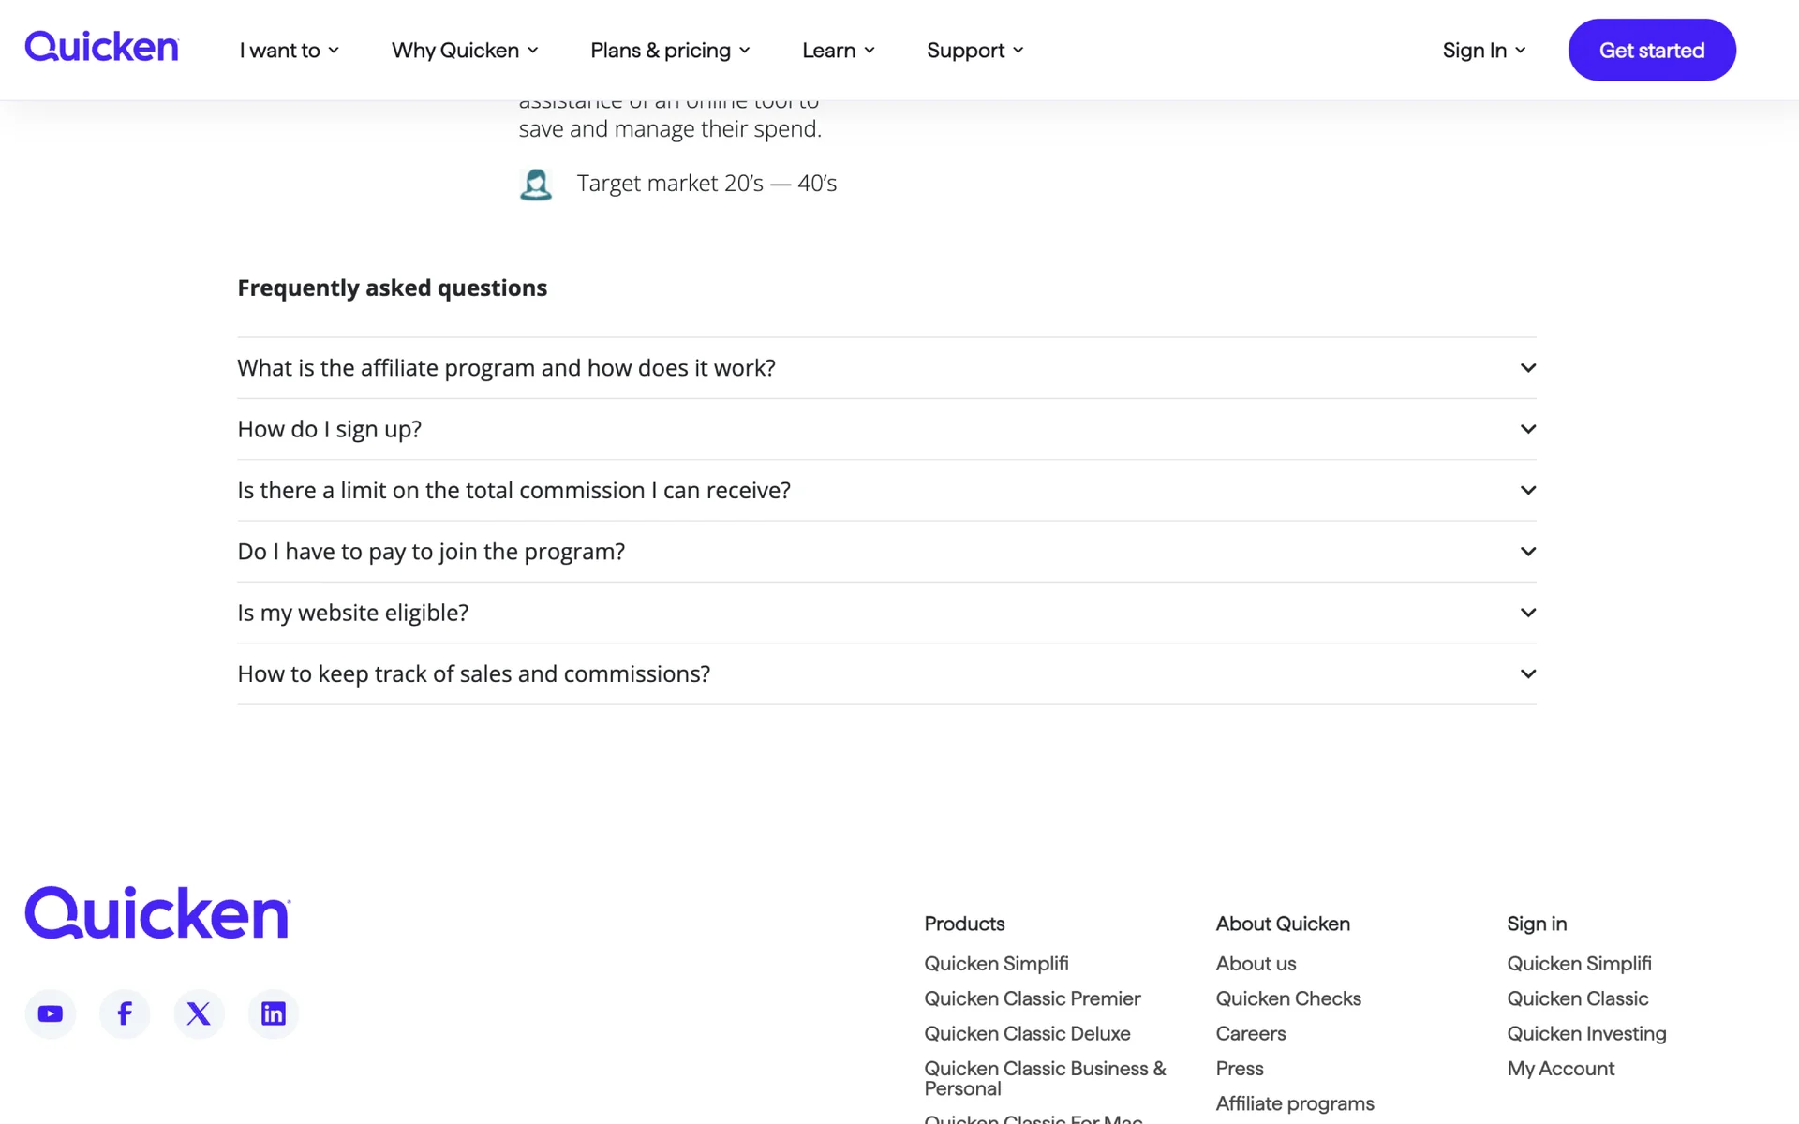Click the large Quicken footer logo
This screenshot has height=1124, width=1799.
click(157, 913)
